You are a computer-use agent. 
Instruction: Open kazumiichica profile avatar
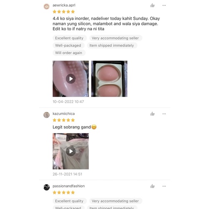47,115
